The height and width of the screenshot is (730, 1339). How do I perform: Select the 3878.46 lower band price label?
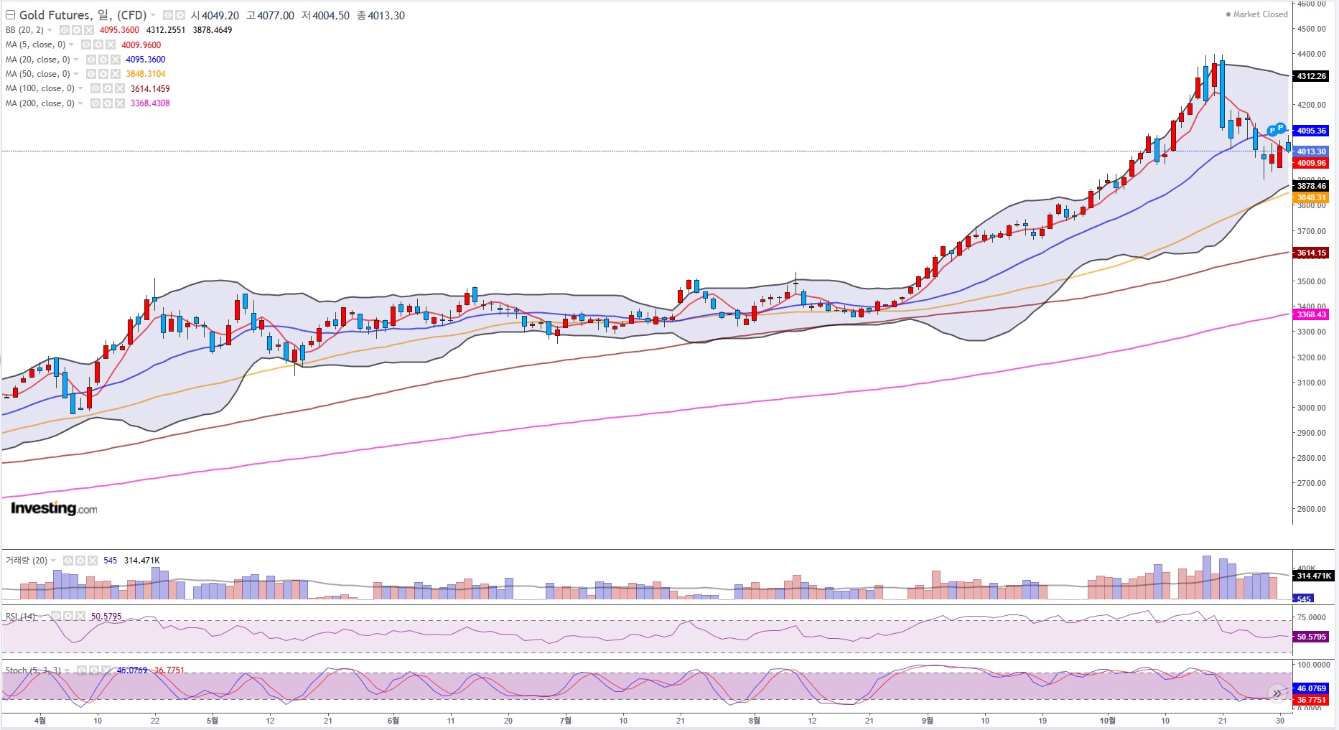(1311, 186)
